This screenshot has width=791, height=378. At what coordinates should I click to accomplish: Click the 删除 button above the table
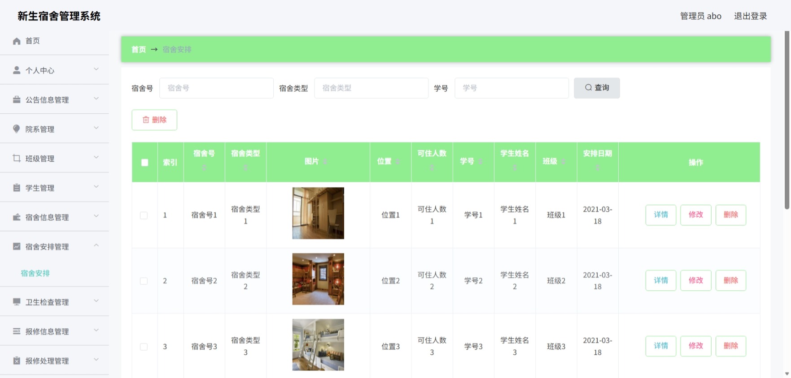click(154, 120)
